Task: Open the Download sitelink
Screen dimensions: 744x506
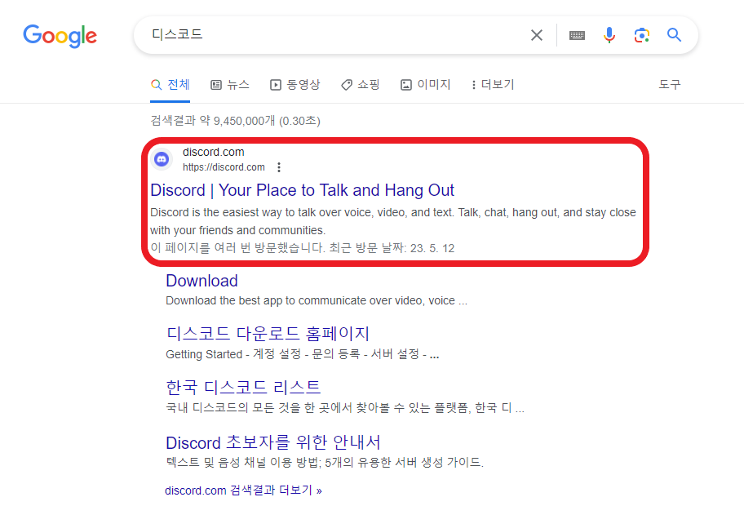Action: pyautogui.click(x=201, y=281)
